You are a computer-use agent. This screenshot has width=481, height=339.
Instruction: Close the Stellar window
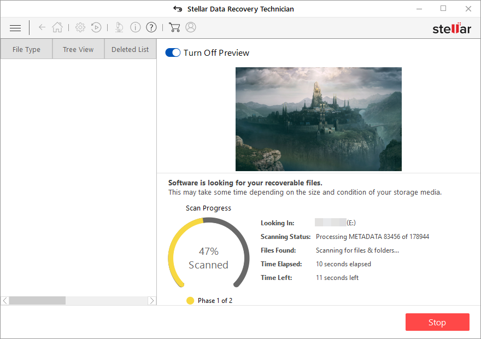[x=468, y=9]
